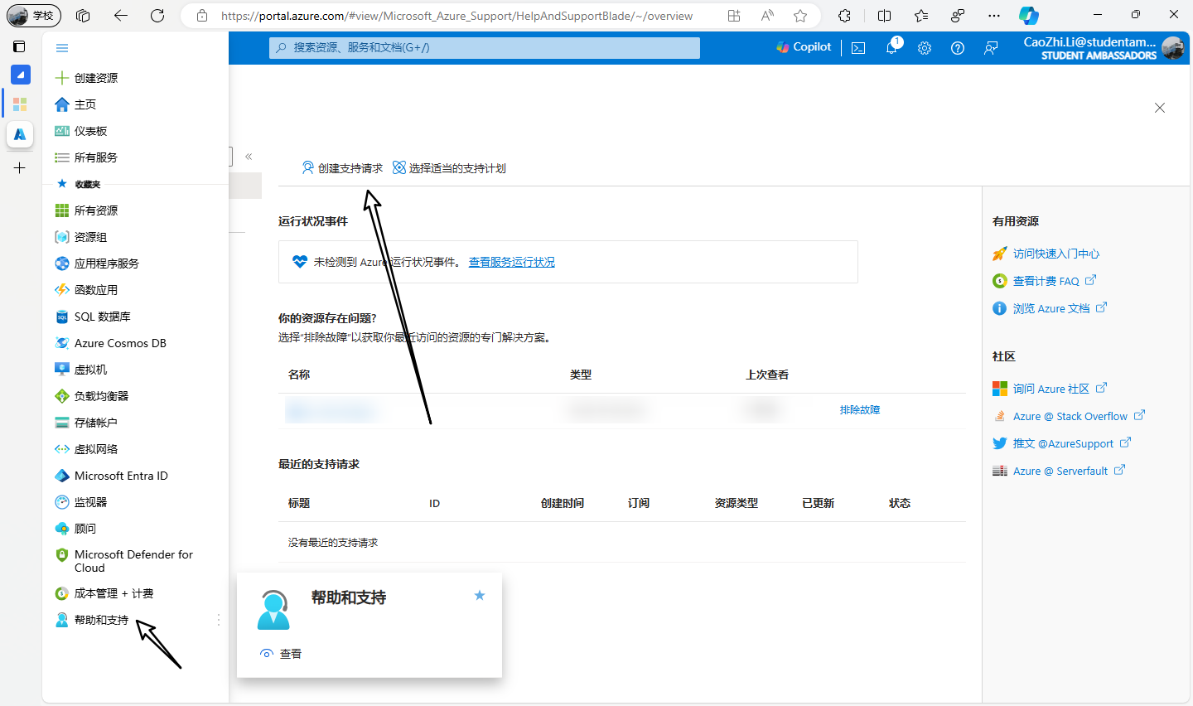Open the portal settings gear
Image resolution: width=1193 pixels, height=706 pixels.
[924, 48]
